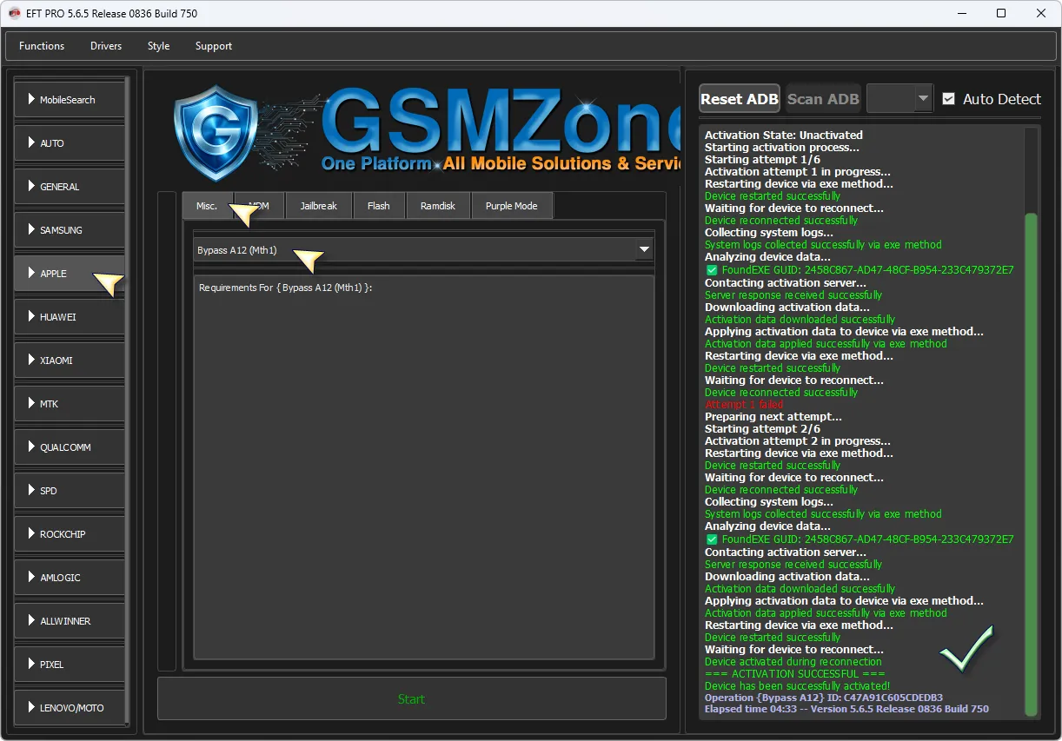Screen dimensions: 1062x741
Task: Select the APPLE sidebar section
Action: 70,274
